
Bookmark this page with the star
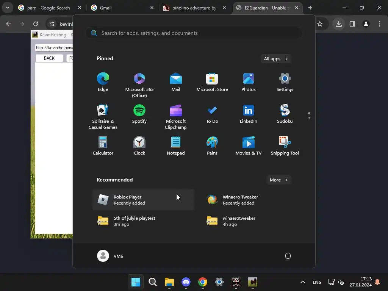320,24
